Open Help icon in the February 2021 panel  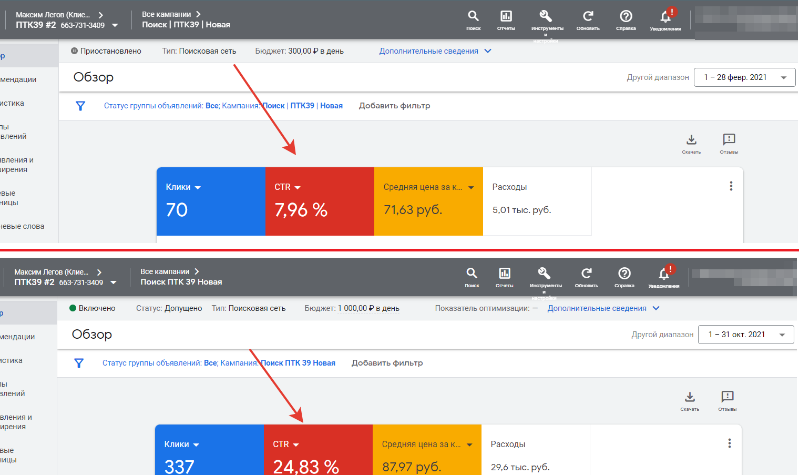[626, 16]
